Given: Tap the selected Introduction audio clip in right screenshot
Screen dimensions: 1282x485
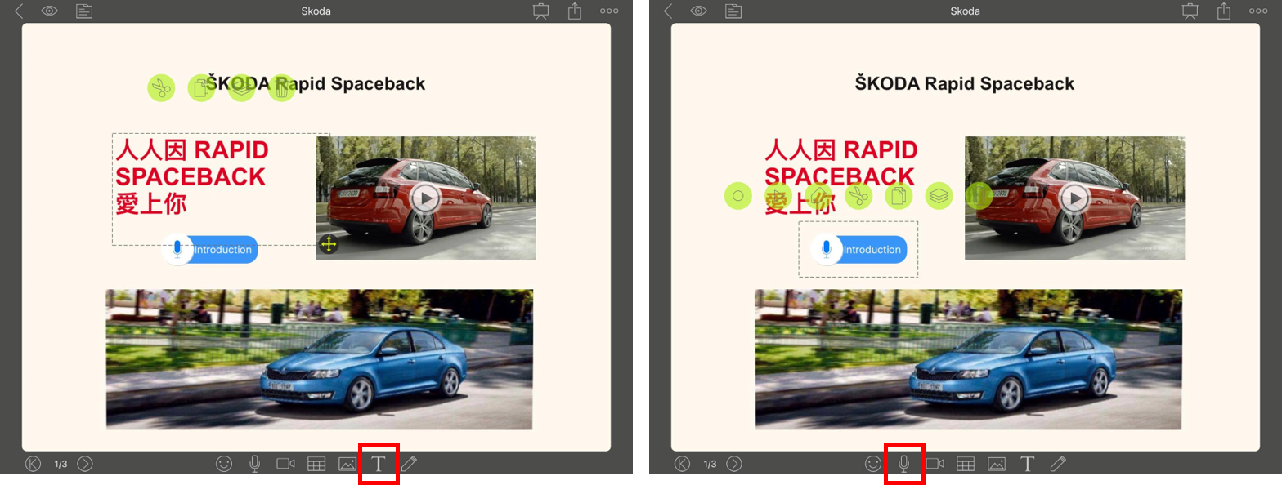Looking at the screenshot, I should tap(858, 250).
